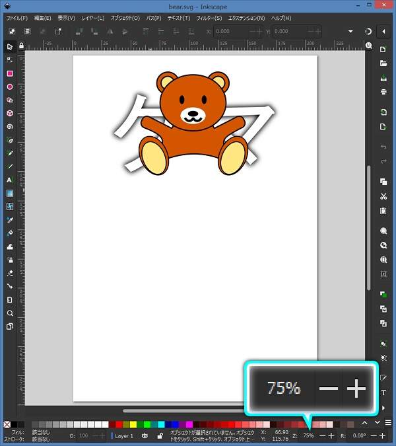Screen dimensions: 396x446
Task: Click the Export icon
Action: (383, 127)
